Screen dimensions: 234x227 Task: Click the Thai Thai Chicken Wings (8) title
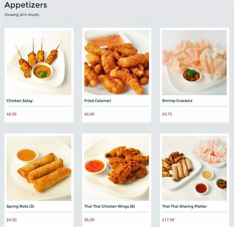click(109, 206)
